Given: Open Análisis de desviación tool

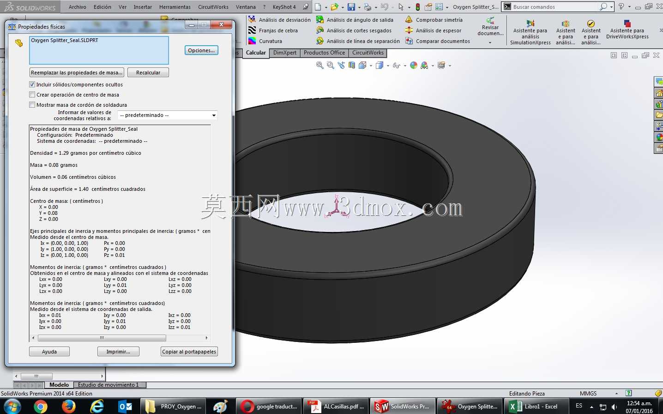Looking at the screenshot, I should coord(279,20).
